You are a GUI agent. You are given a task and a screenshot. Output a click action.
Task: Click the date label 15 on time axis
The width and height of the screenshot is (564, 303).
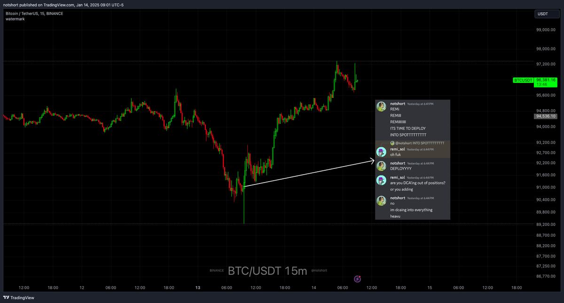coord(430,287)
